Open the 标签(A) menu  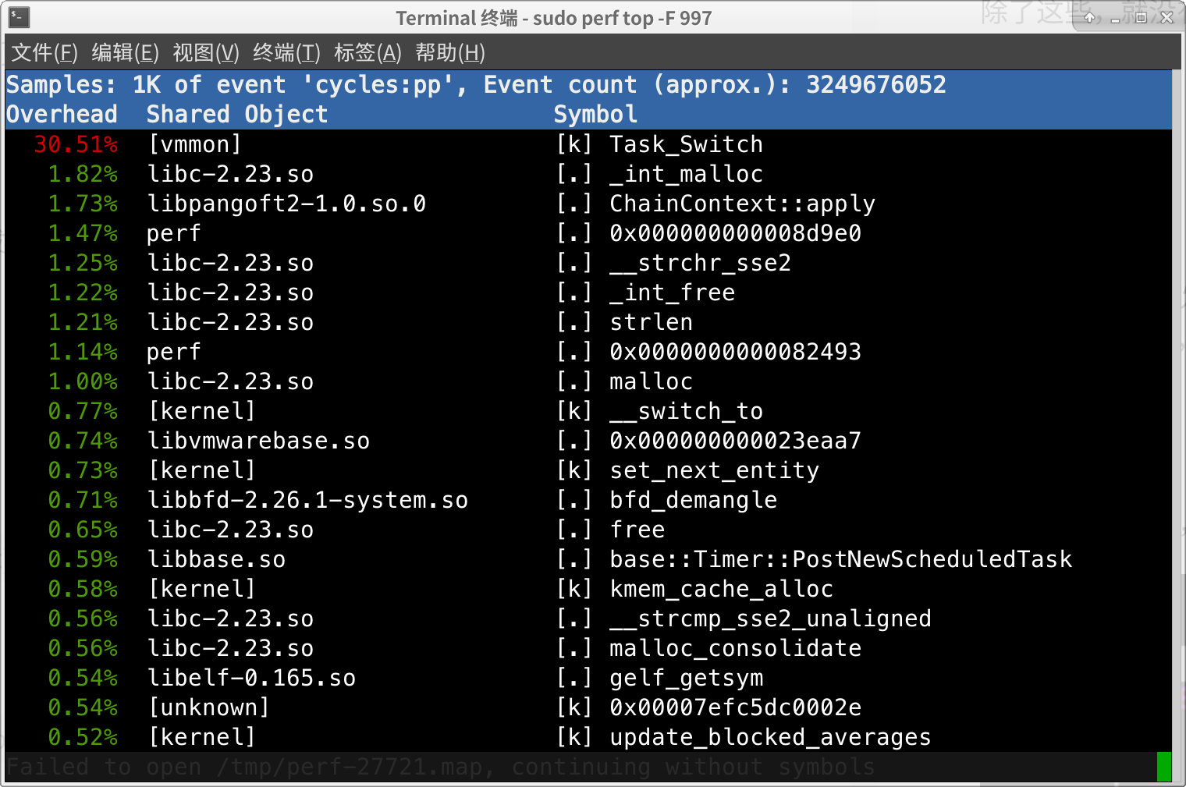367,53
